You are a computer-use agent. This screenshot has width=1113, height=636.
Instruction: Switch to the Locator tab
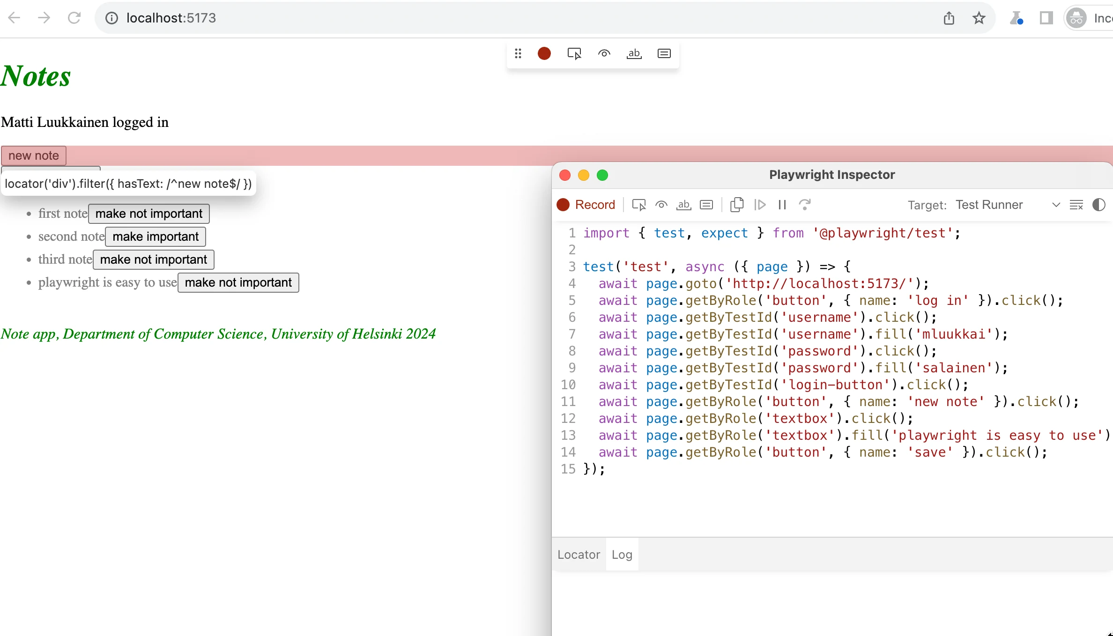(579, 555)
